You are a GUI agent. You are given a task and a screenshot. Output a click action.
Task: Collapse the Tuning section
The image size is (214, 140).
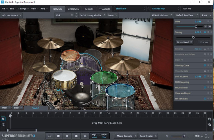(211, 32)
